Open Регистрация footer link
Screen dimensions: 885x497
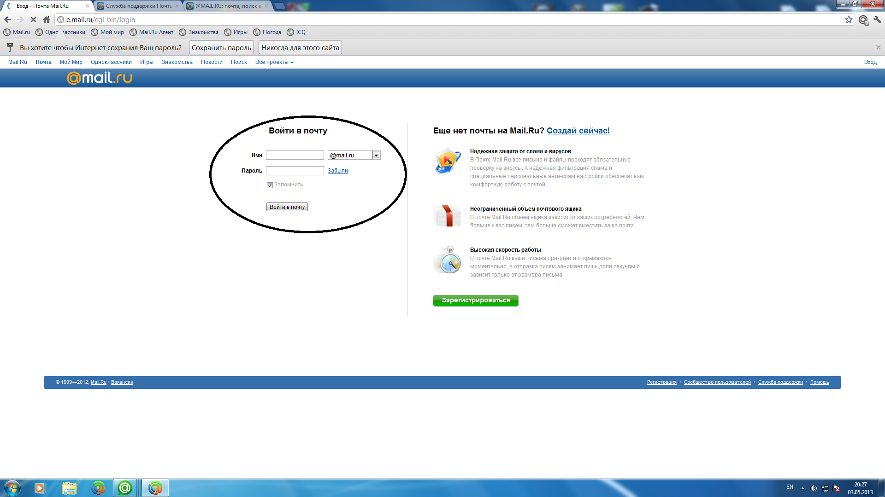pyautogui.click(x=661, y=382)
